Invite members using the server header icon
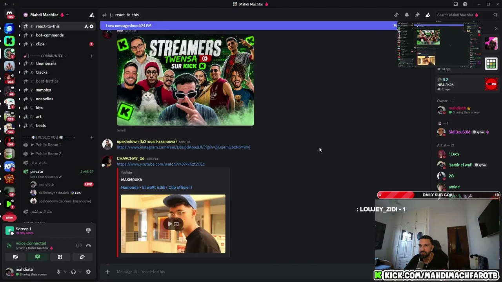Screen dimensions: 502x282 (x=92, y=15)
